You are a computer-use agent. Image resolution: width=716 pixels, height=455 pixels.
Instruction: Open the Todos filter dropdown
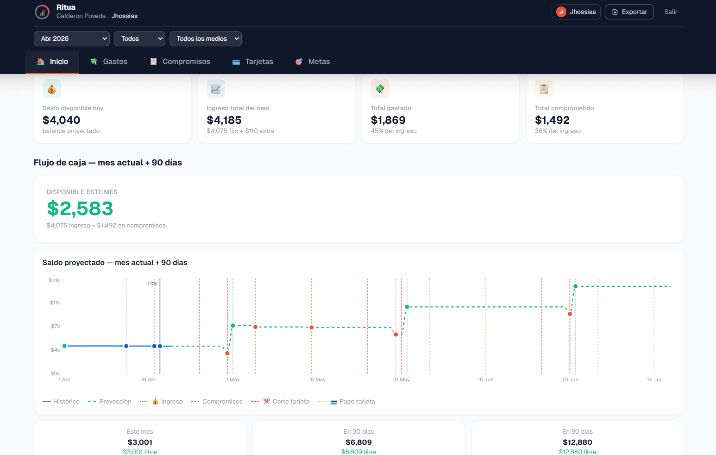click(139, 38)
